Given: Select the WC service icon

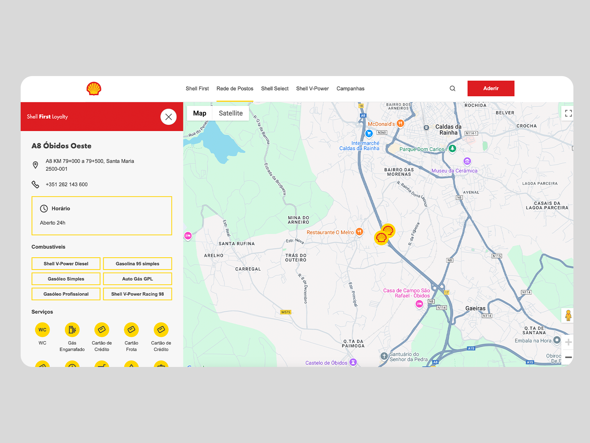Looking at the screenshot, I should (42, 330).
